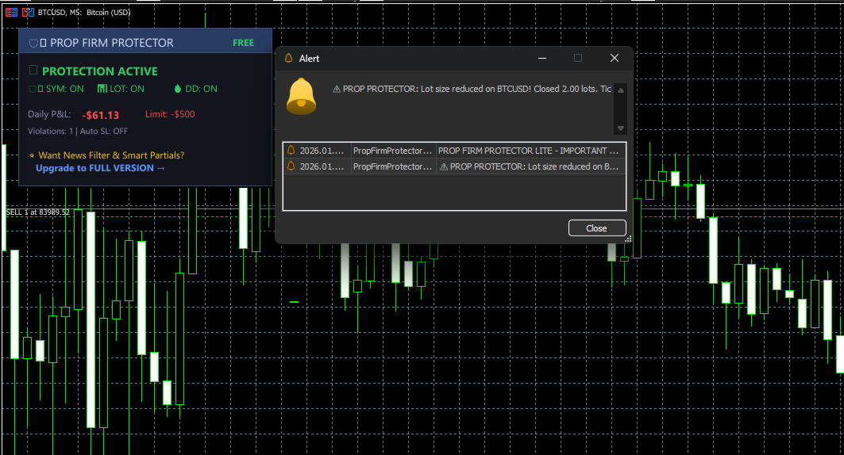Click the 'Violations: 1 | Auto SL: OFF' text
This screenshot has width=844, height=455.
coord(78,131)
